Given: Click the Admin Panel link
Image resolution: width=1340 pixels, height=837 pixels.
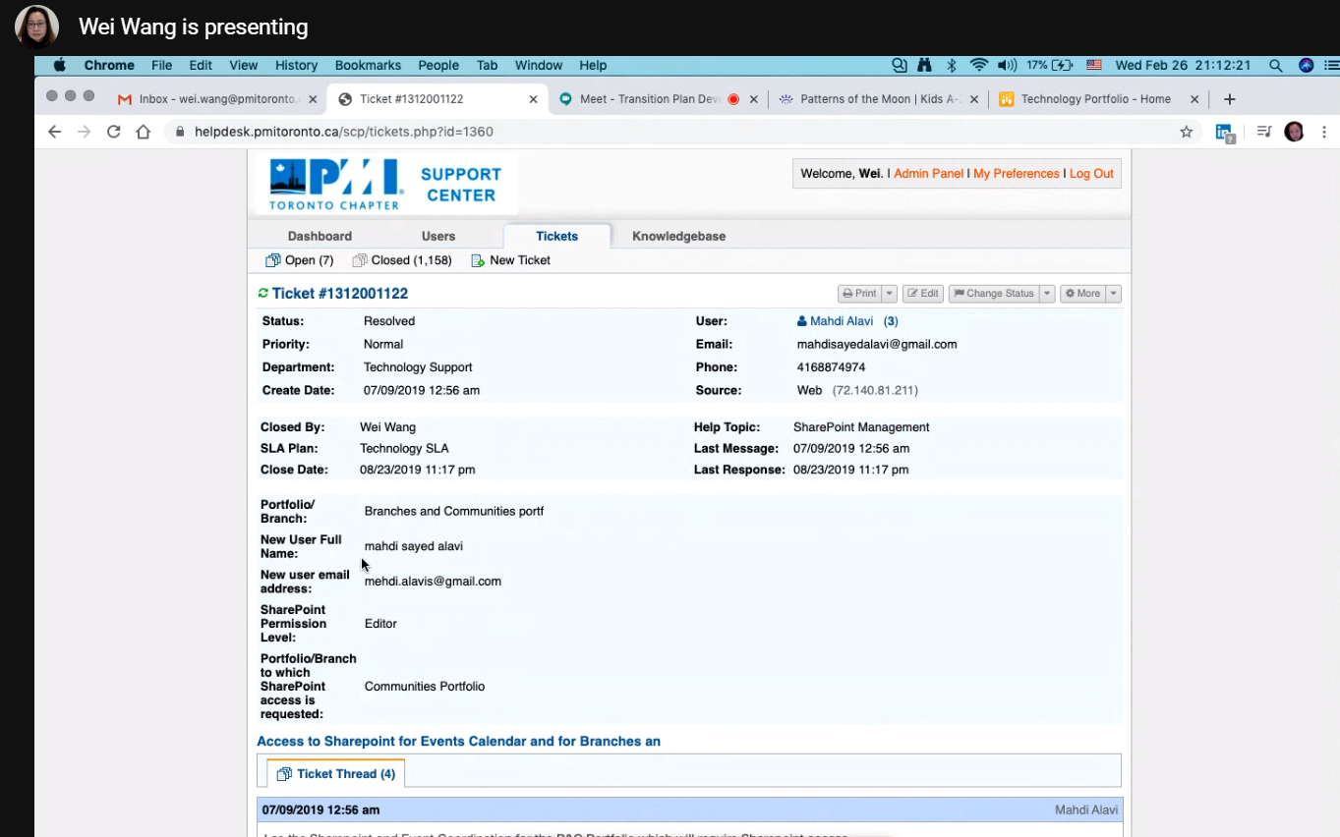Looking at the screenshot, I should (928, 174).
